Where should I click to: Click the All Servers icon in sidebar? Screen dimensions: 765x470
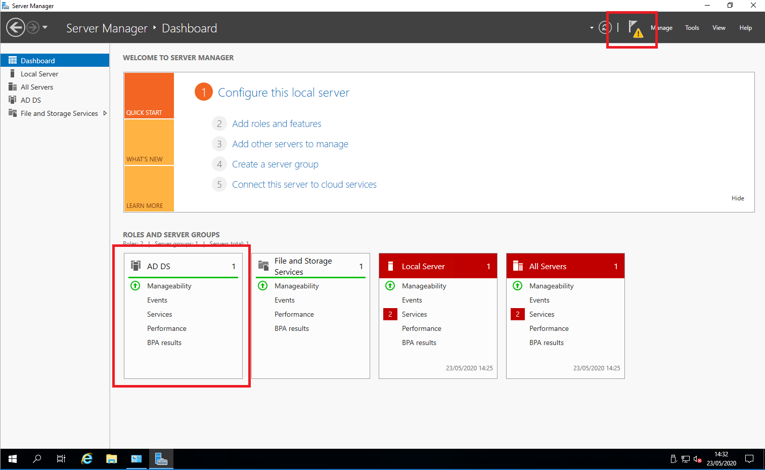[13, 87]
